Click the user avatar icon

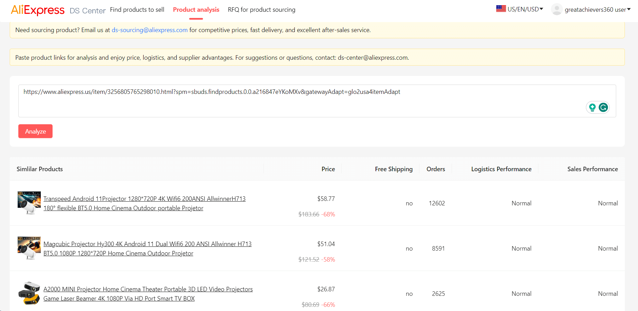(x=556, y=9)
